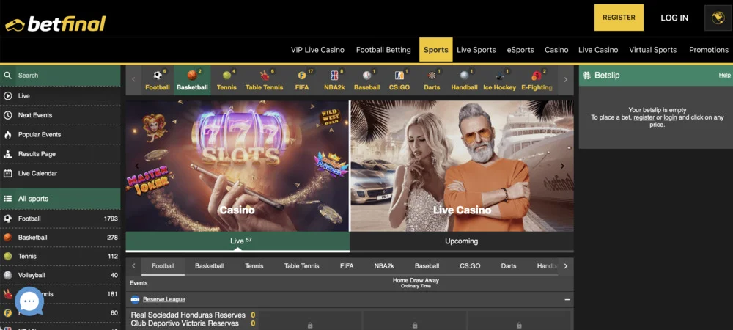This screenshot has width=733, height=330.
Task: Click the login link in the betslip
Action: tap(671, 117)
